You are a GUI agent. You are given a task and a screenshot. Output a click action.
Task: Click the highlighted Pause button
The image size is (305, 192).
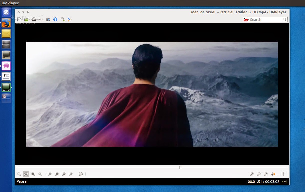tap(26, 174)
